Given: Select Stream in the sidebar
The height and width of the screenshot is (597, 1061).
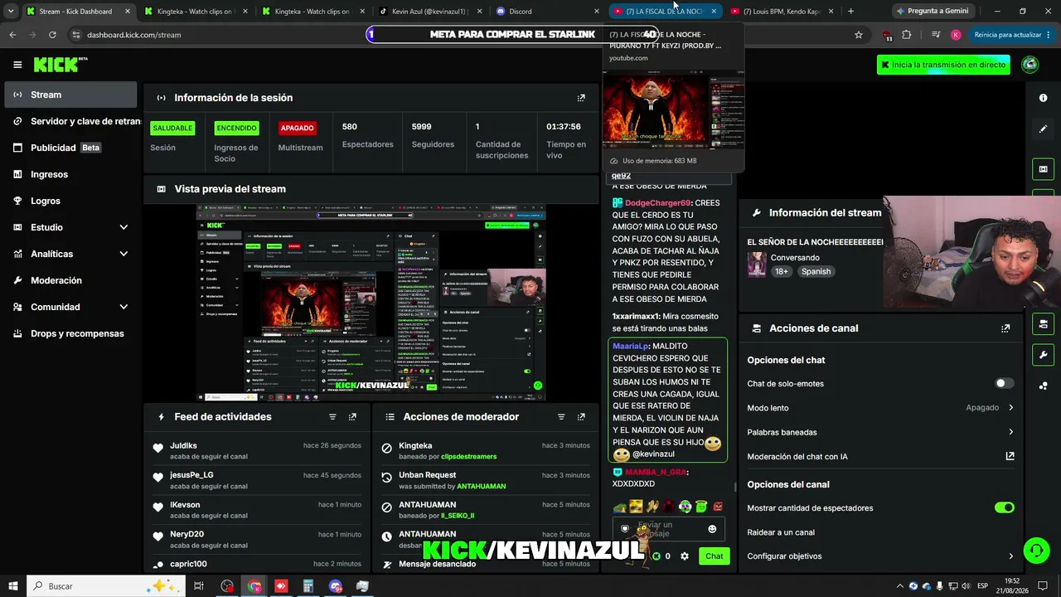Looking at the screenshot, I should click(x=70, y=95).
